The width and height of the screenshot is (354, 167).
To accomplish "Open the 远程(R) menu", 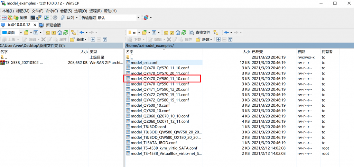I will [x=95, y=11].
